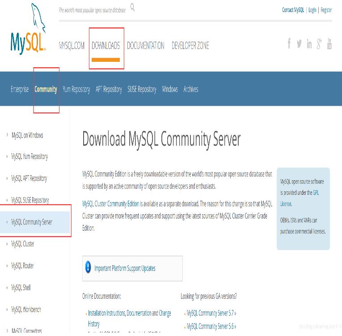Switch to the Community submenu item
Screen dimensions: 342x336
click(x=46, y=89)
